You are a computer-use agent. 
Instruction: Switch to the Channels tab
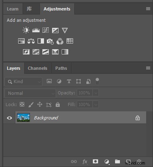38,68
